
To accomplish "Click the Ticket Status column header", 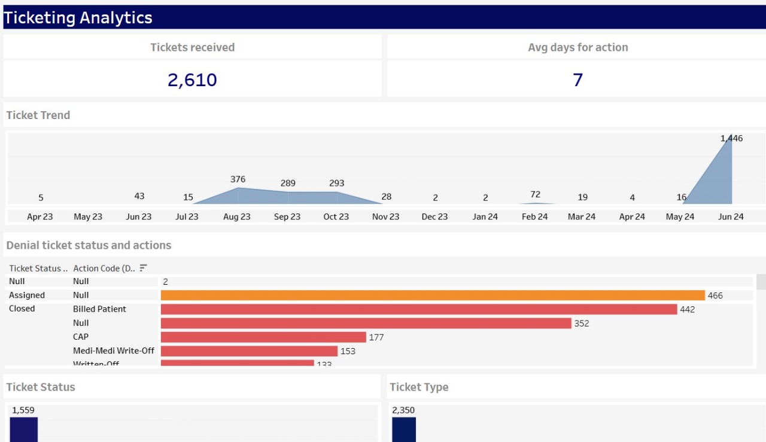I will point(38,269).
